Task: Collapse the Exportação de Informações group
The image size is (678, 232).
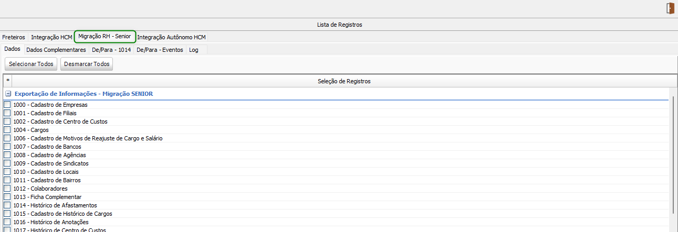Action: point(8,94)
